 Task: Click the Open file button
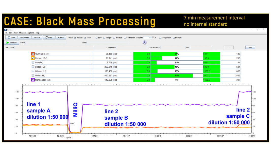coord(11,38)
